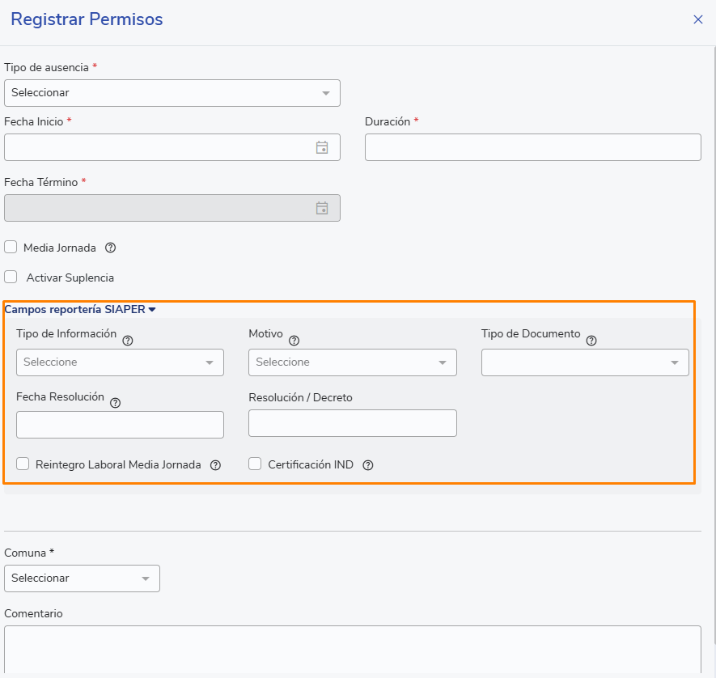Click help icon next to Media Jornada

coord(111,248)
